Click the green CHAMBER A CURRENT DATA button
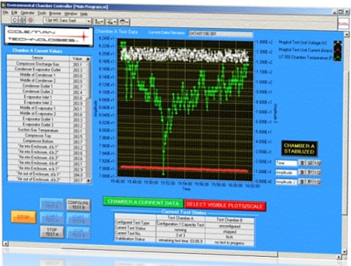Screen dimensions: 351x266 click(x=143, y=203)
